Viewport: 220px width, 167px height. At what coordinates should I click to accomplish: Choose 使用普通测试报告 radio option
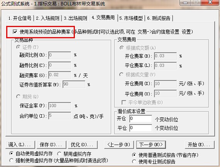134,155
